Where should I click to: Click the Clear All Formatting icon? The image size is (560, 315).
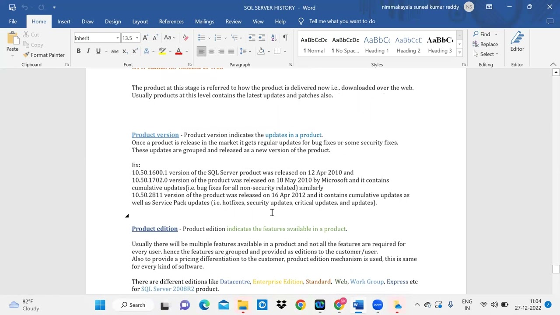185,38
